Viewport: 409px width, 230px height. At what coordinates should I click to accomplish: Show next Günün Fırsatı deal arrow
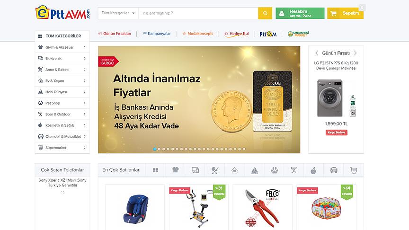(355, 53)
